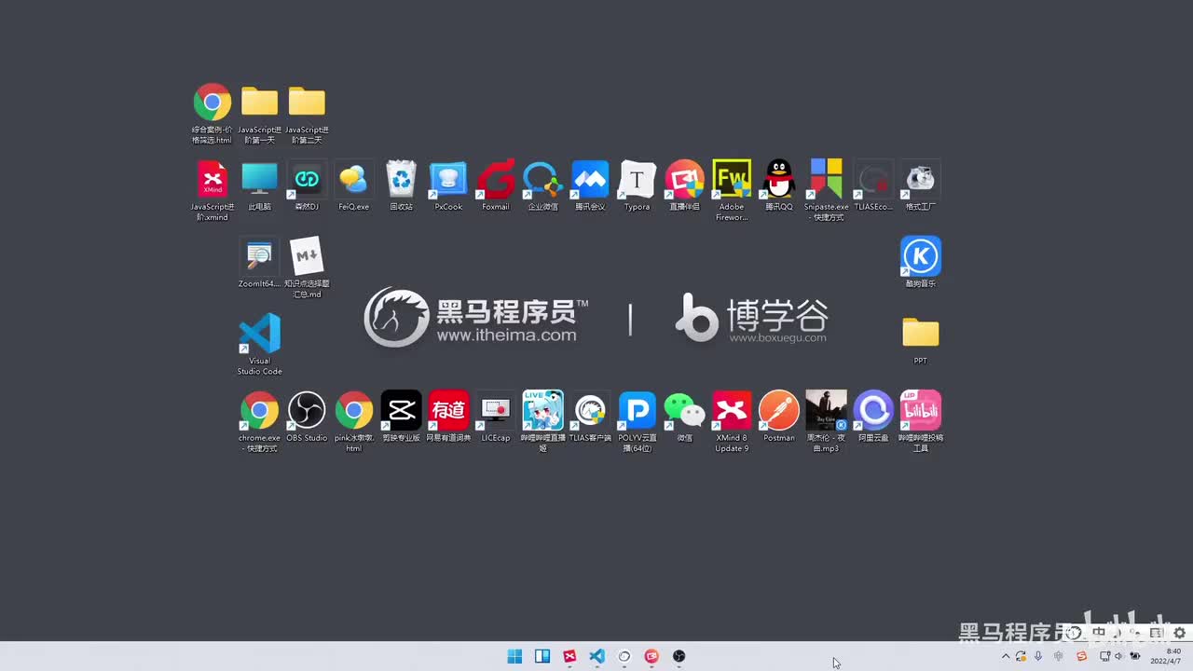1193x671 pixels.
Task: Click the Sogou input method tray icon
Action: 1081,656
